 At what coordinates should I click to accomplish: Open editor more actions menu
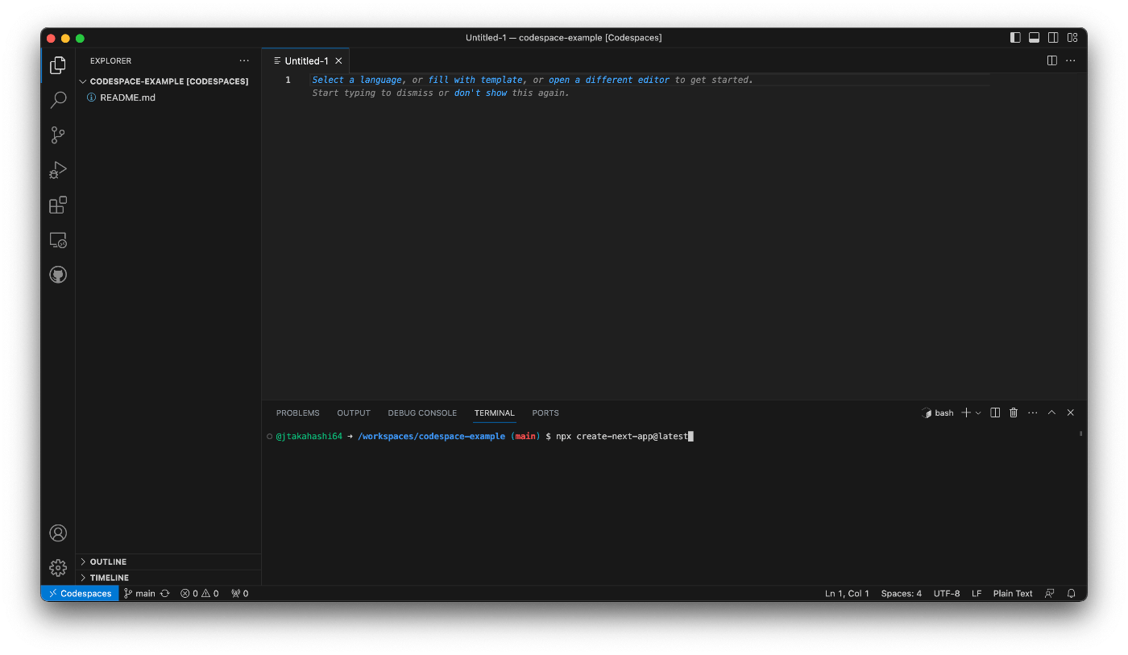click(1071, 60)
